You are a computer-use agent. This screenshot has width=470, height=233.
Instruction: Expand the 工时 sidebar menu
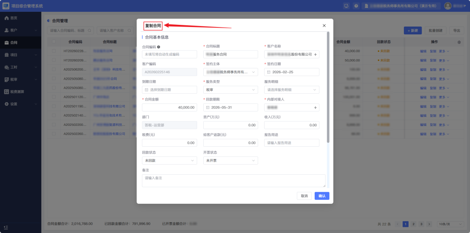click(20, 67)
